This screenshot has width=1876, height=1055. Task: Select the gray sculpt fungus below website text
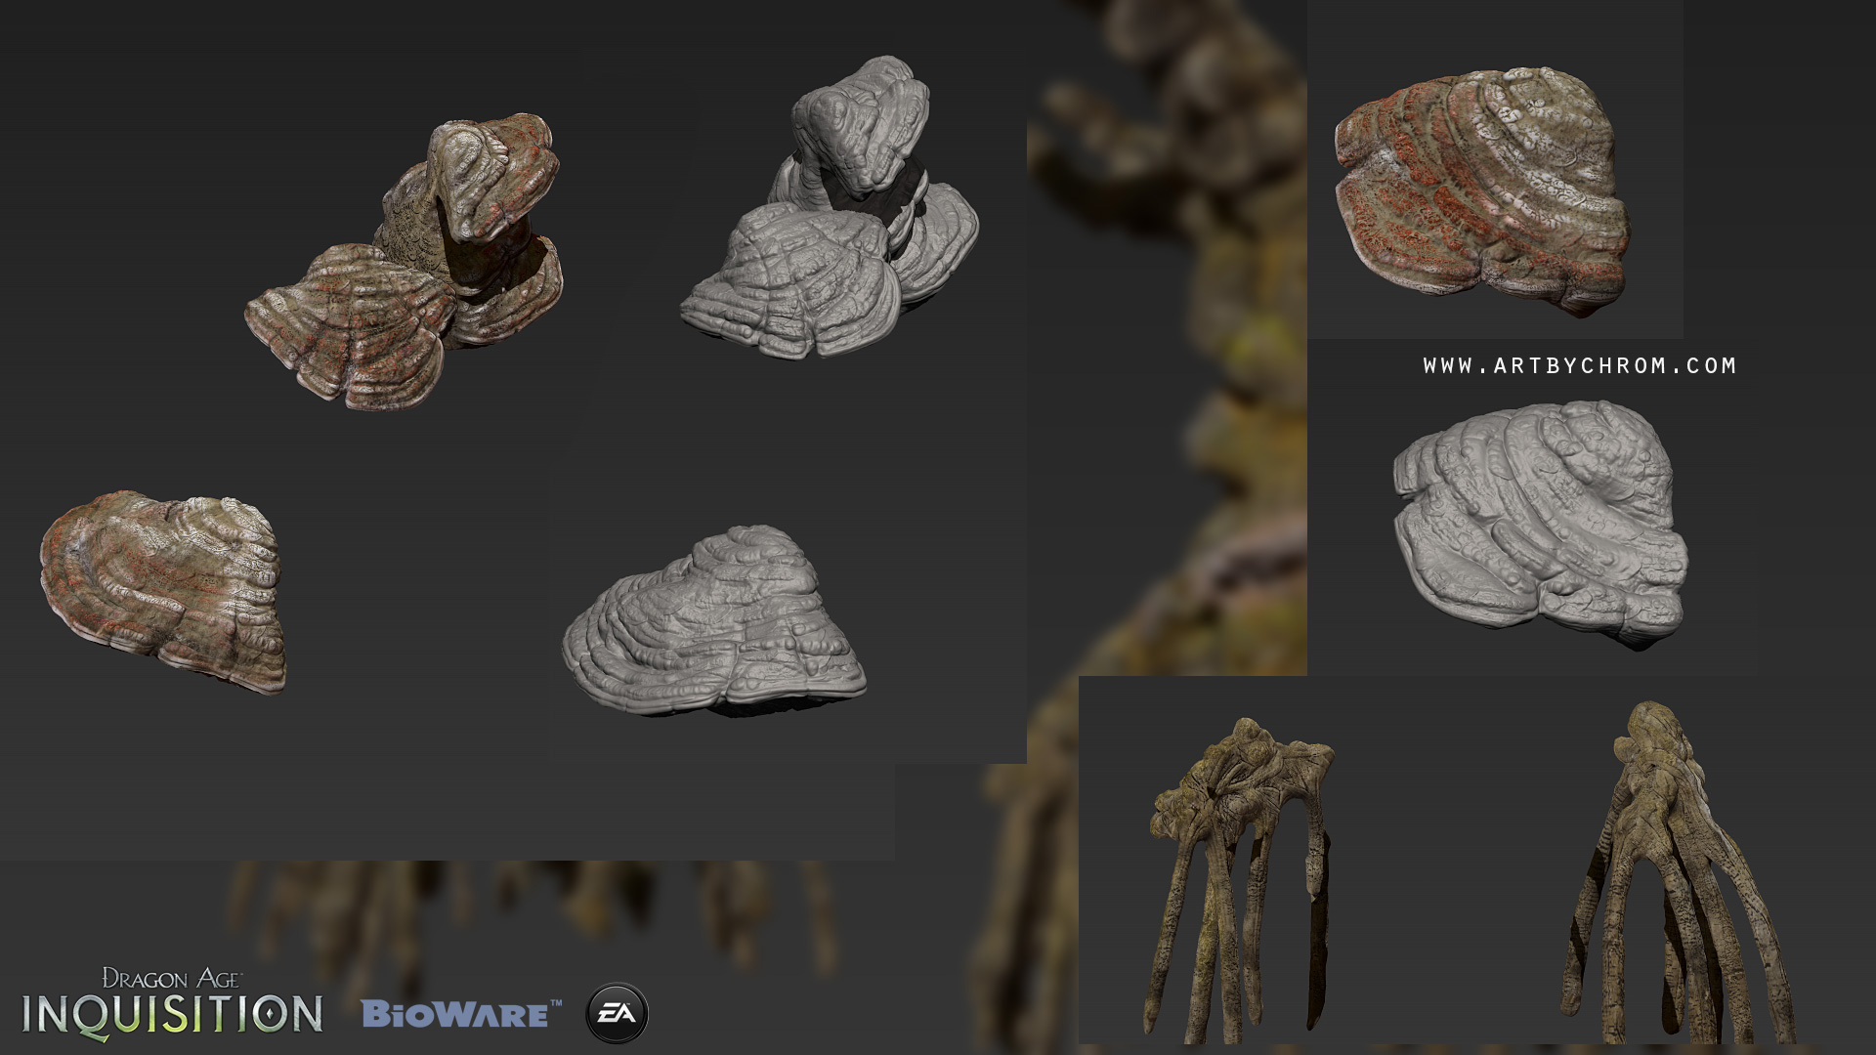(x=1541, y=525)
